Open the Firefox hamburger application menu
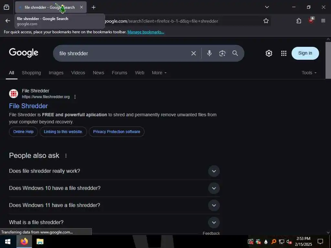The height and width of the screenshot is (248, 331). click(x=323, y=21)
